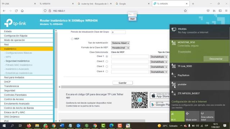Click the browser back arrow
230x129 pixels.
[4, 11]
